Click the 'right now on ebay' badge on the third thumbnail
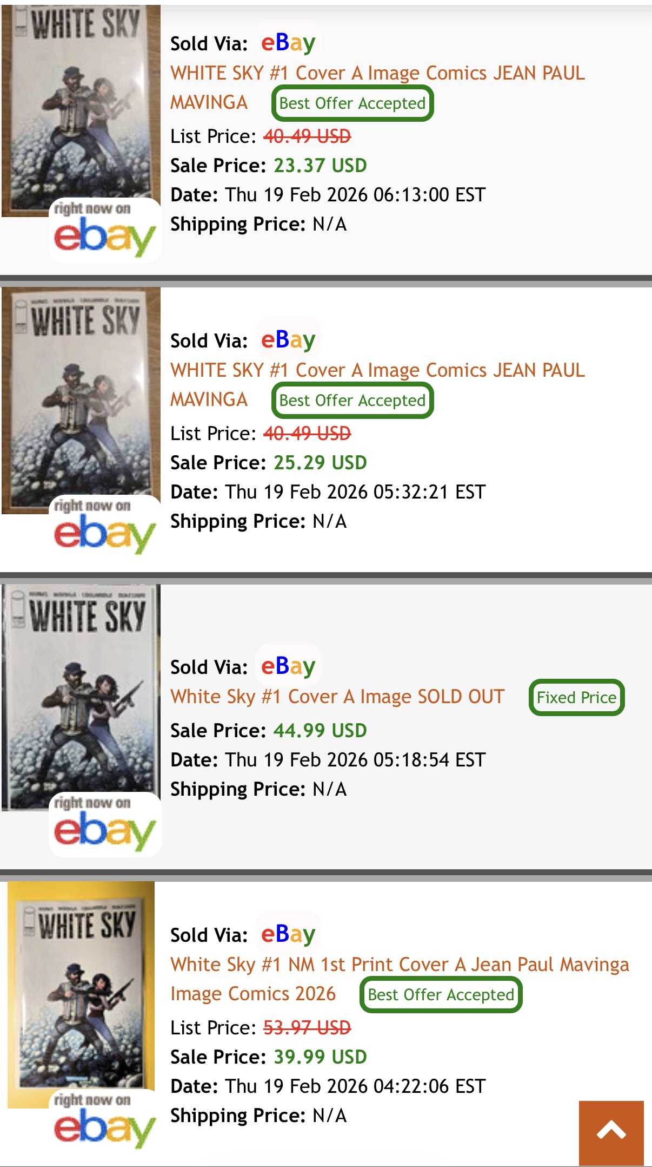Viewport: 652px width, 1167px height. 105,825
